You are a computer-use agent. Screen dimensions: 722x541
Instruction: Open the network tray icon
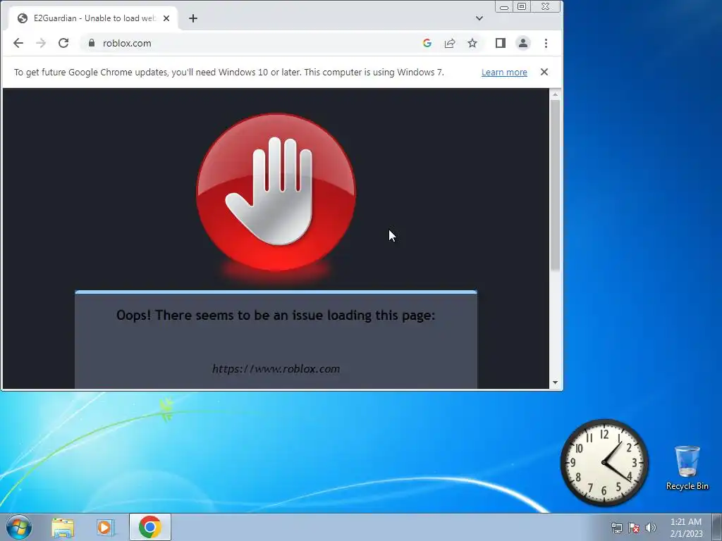(616, 528)
